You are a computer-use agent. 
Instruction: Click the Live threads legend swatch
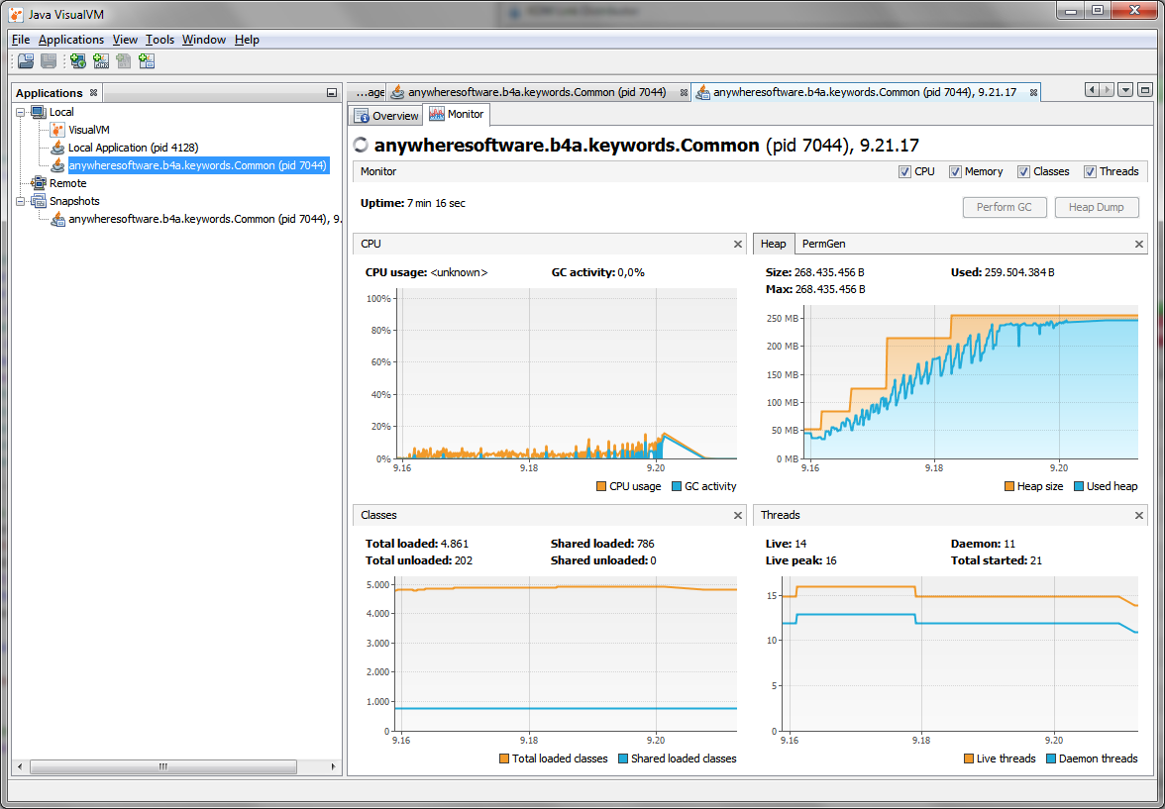(968, 758)
